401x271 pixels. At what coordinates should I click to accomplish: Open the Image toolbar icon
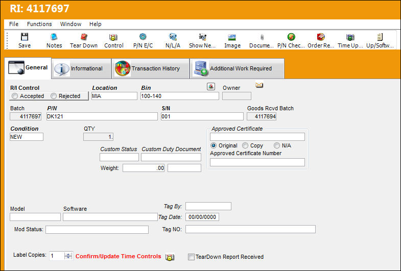coord(232,37)
